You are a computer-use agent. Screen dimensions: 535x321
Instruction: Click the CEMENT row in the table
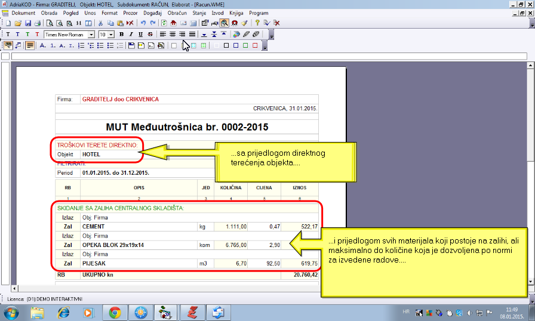pos(187,227)
